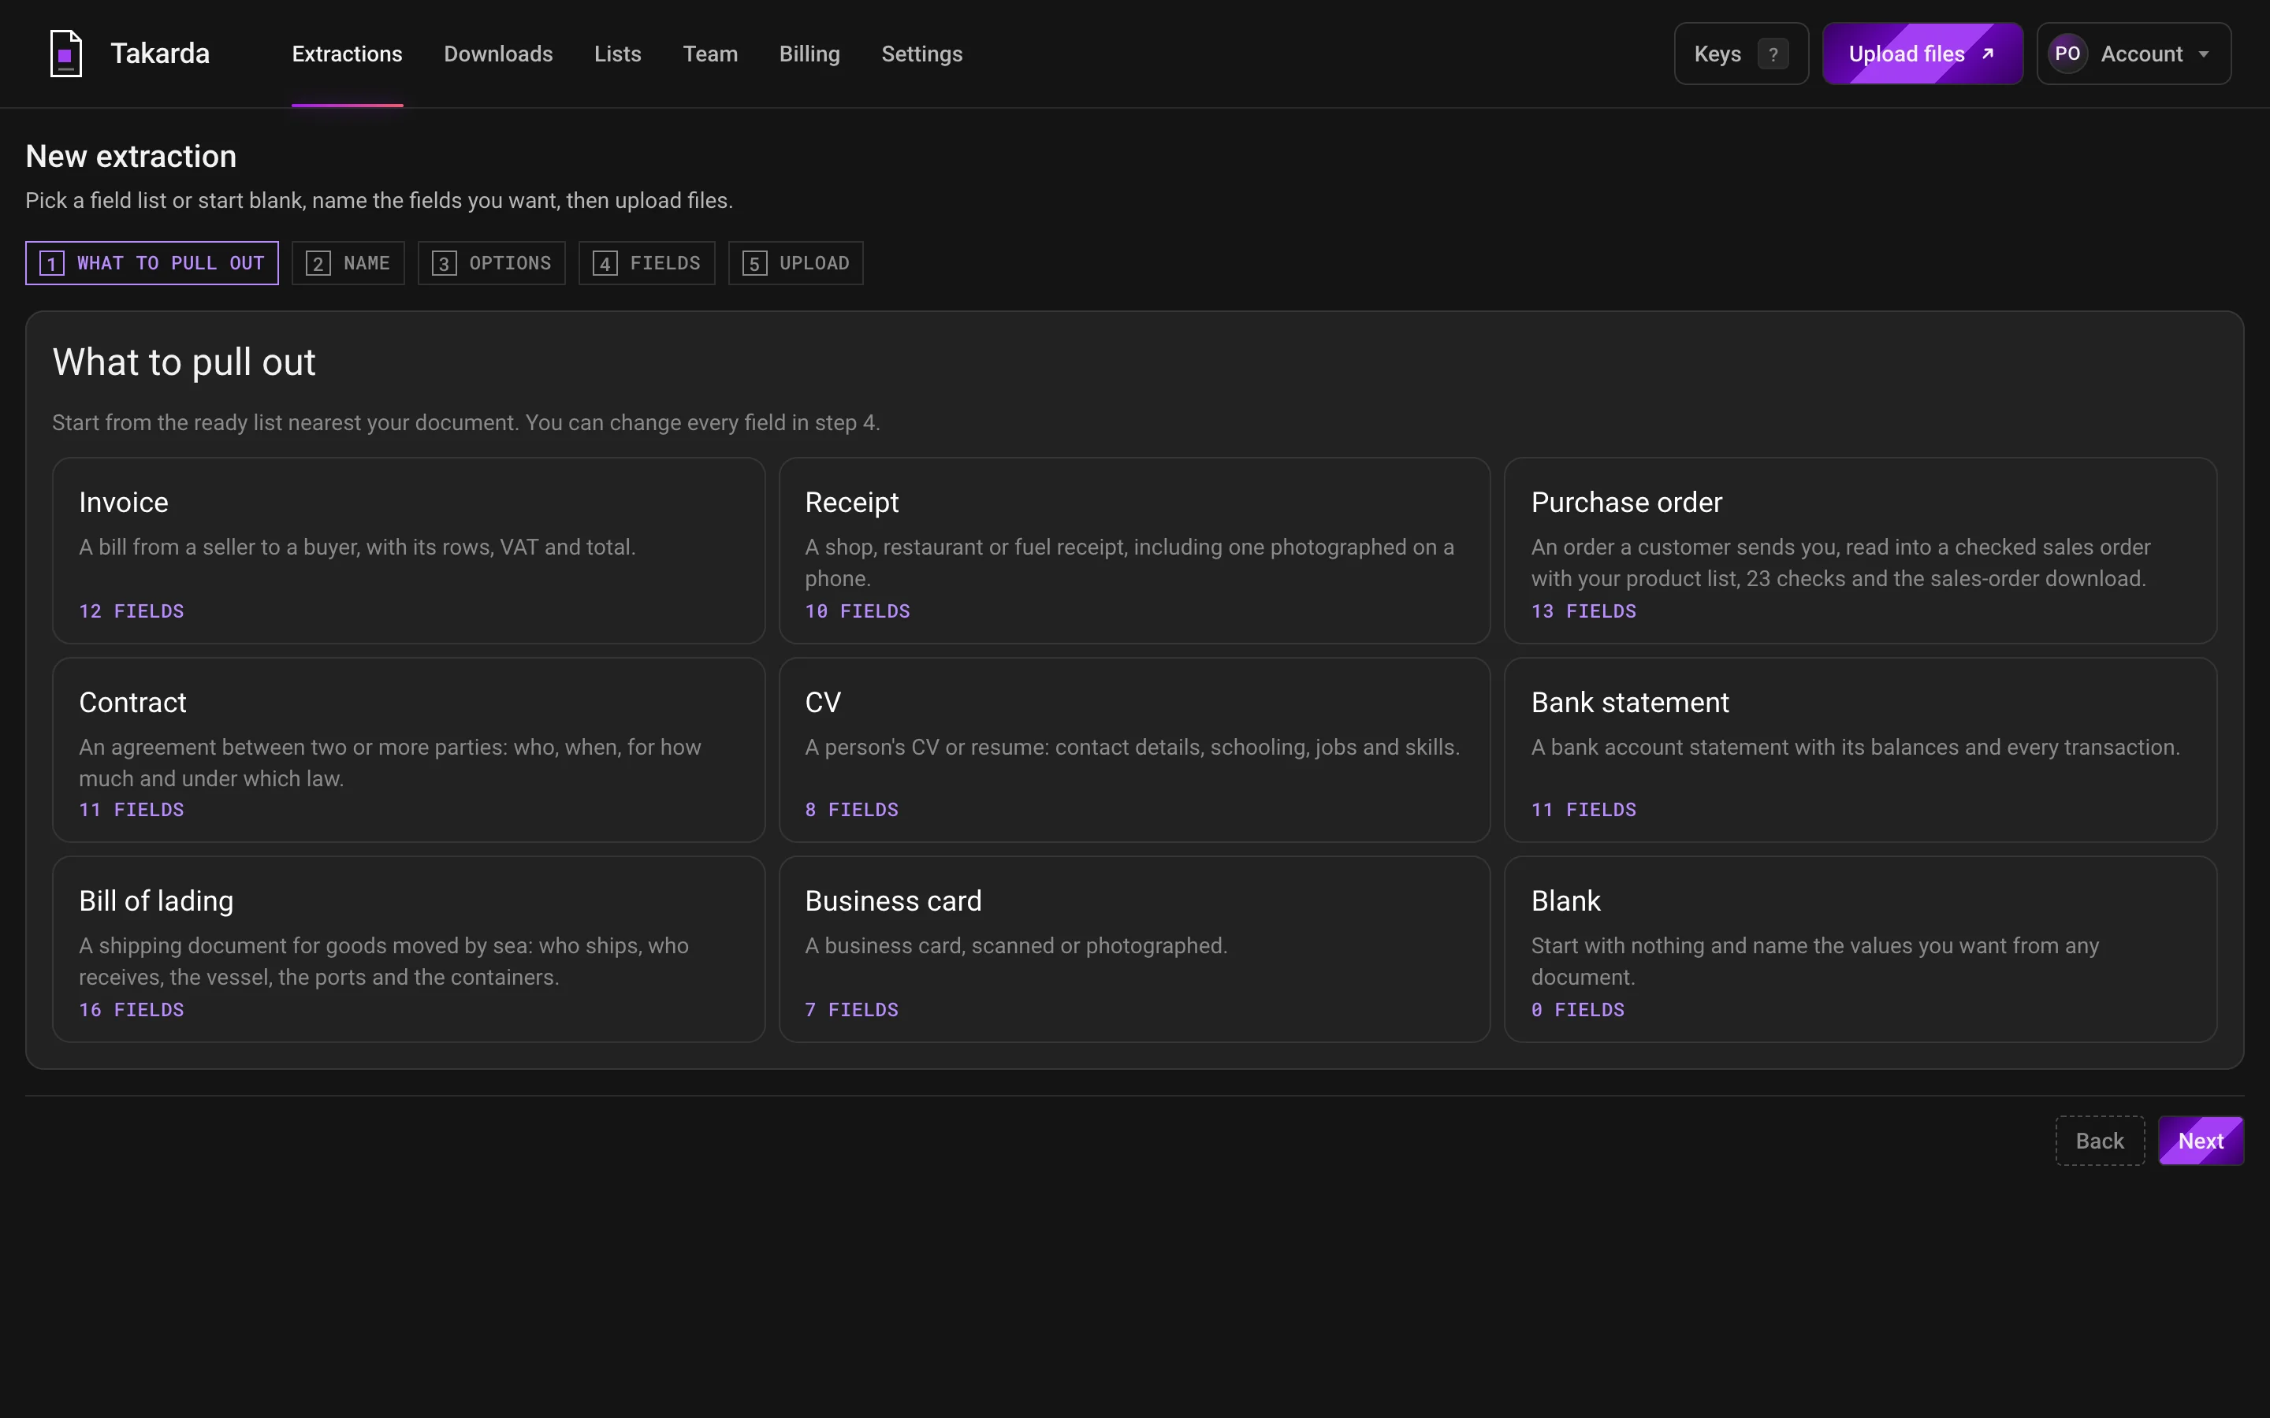This screenshot has height=1418, width=2270.
Task: Click the PO avatar circle
Action: coord(2067,54)
